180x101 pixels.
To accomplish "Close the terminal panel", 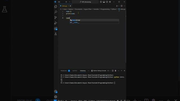I will point(124,71).
